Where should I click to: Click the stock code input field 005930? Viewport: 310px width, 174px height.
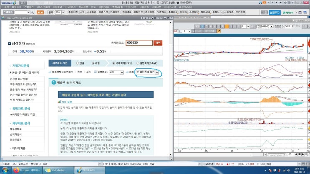(x=139, y=43)
